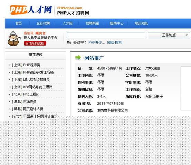Click the old man mascot image
This screenshot has height=165, width=191.
coord(14,39)
